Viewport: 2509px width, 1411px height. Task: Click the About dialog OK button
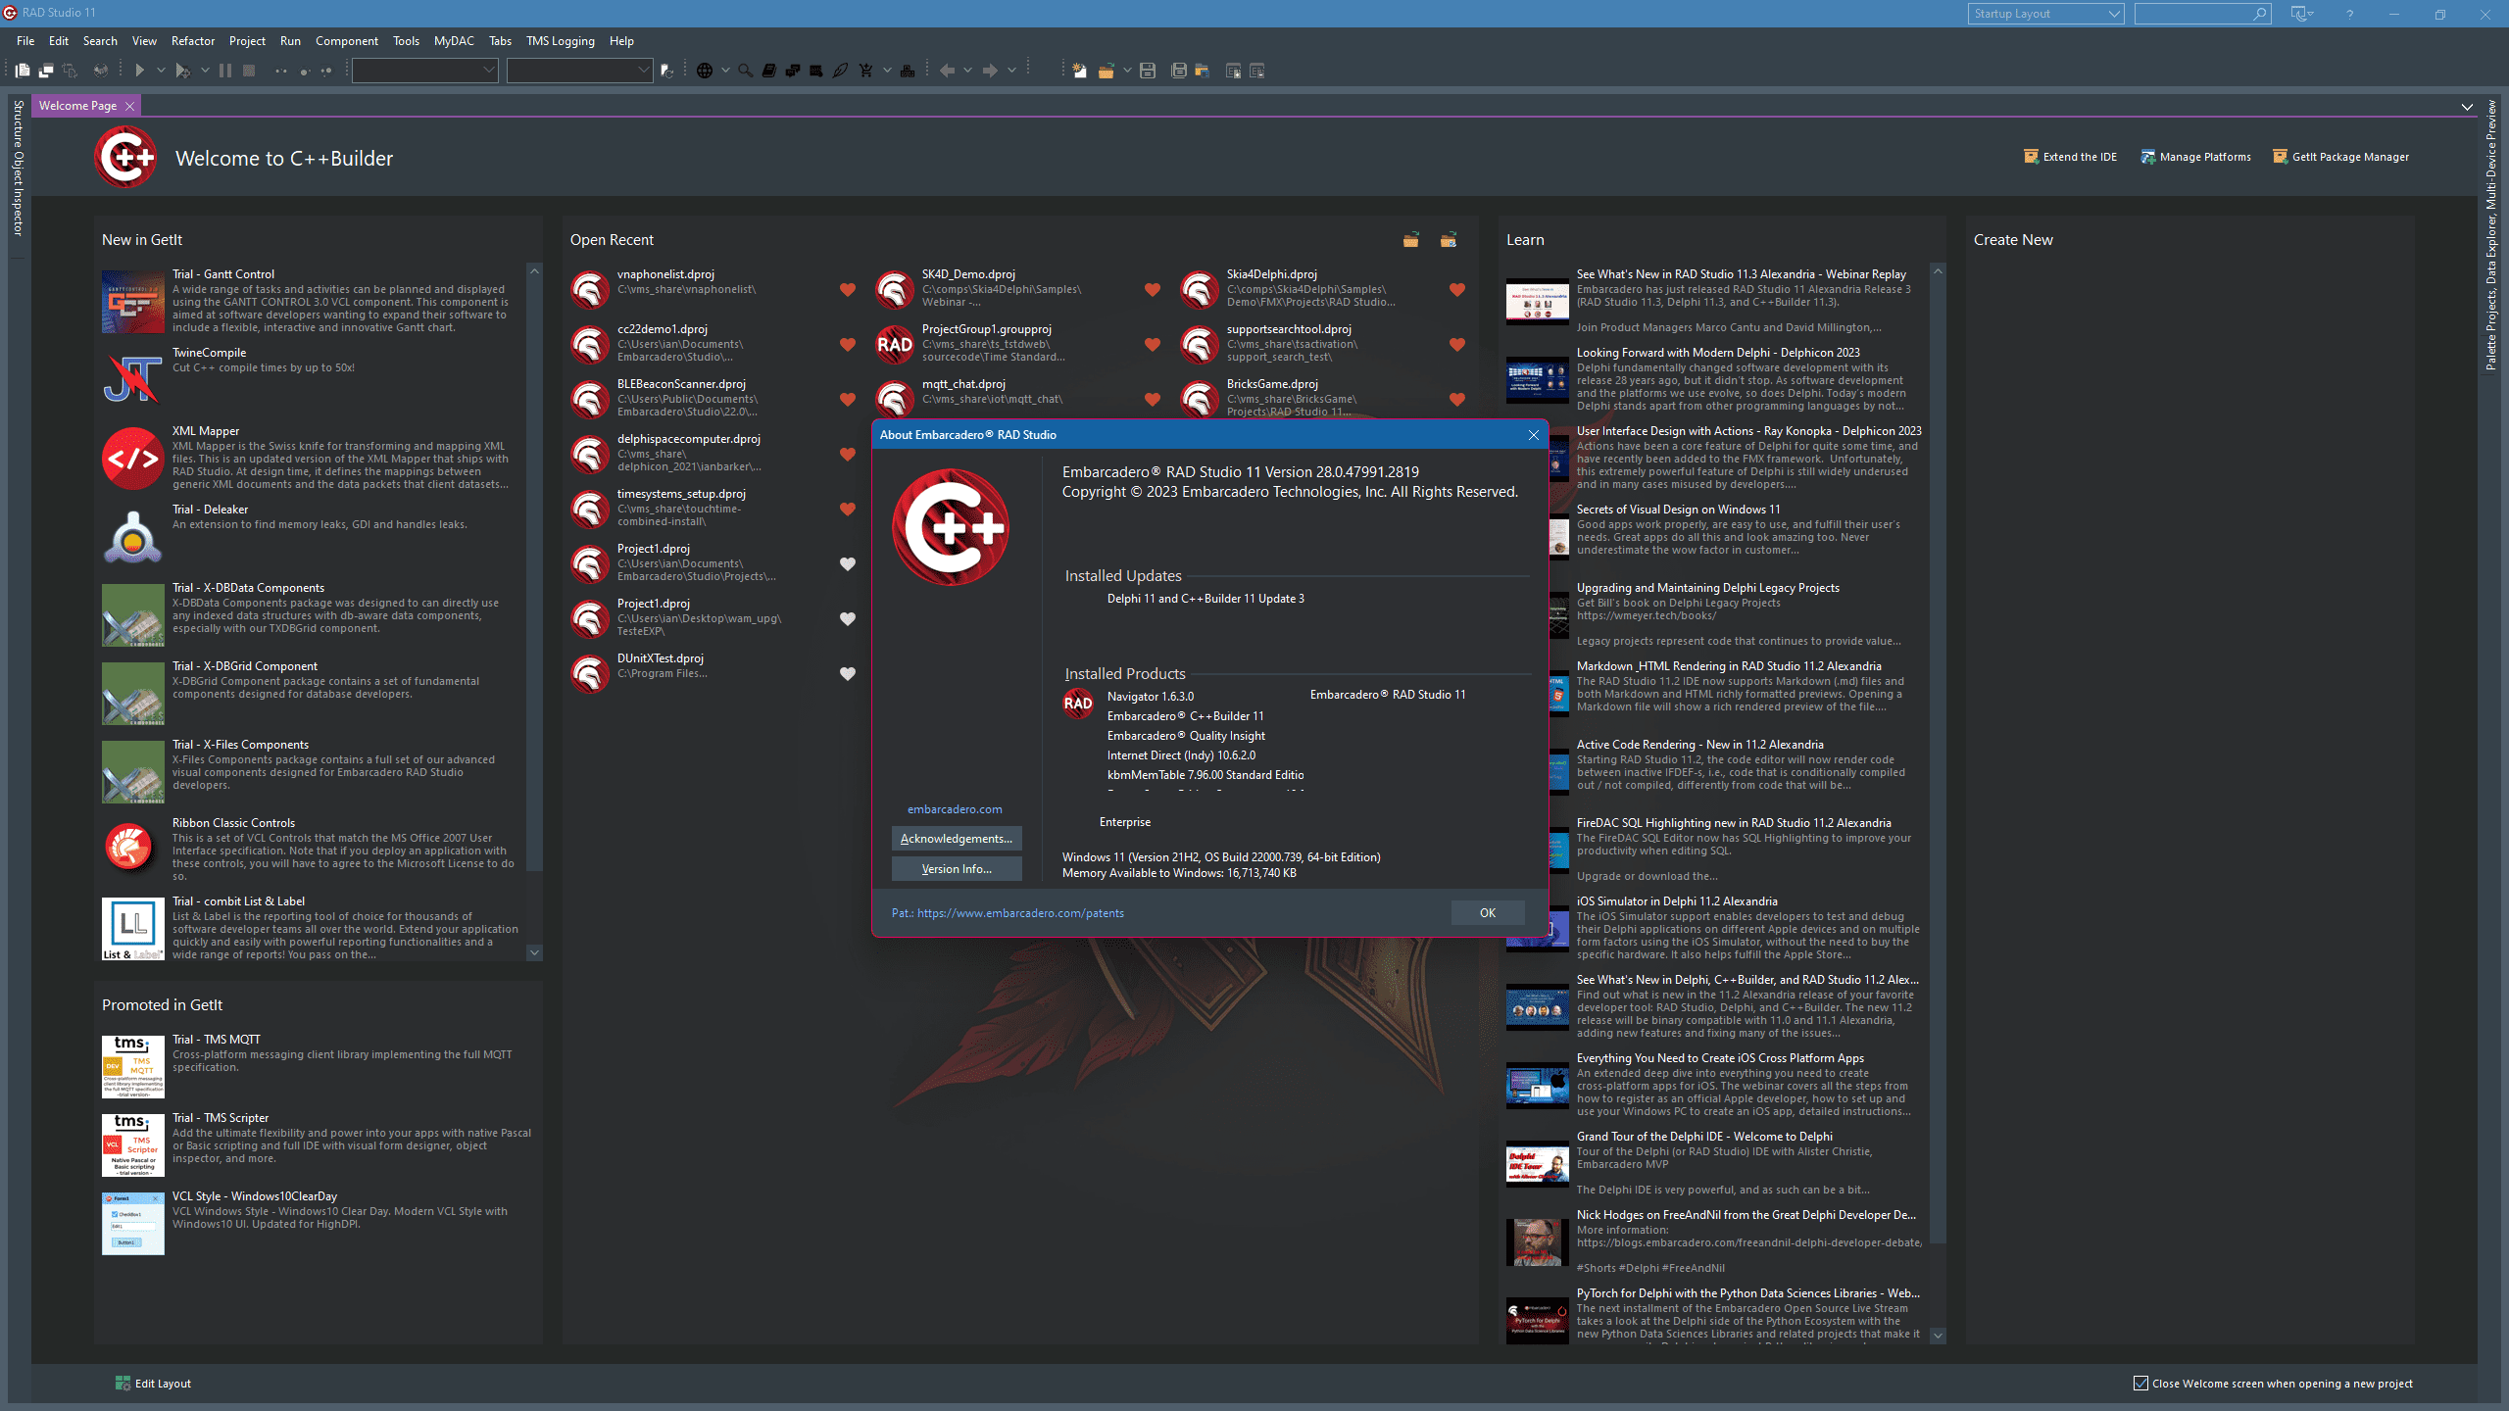pos(1488,912)
